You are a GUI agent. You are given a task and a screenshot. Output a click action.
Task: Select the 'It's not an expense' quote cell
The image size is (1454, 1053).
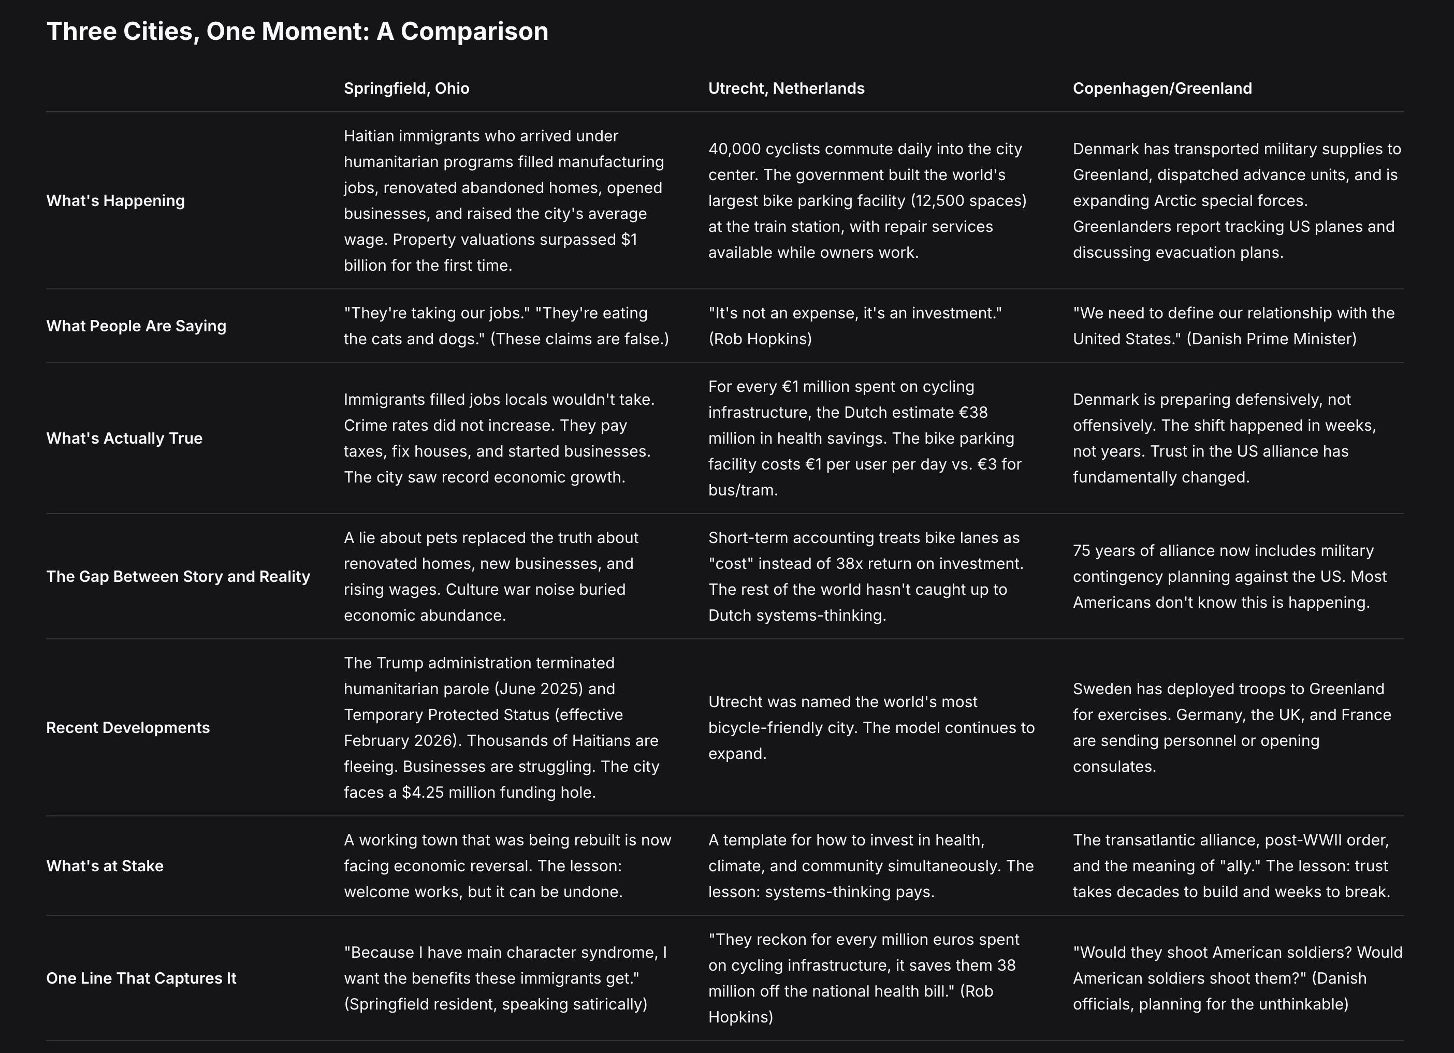tap(854, 326)
